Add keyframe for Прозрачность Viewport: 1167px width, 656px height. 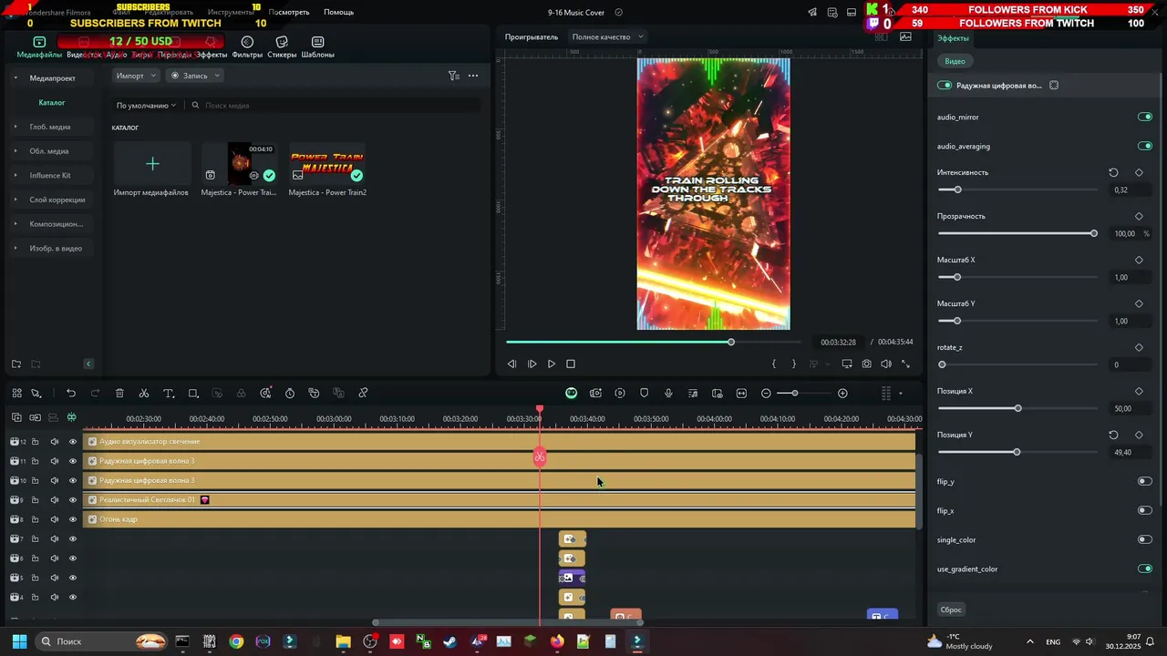point(1139,216)
